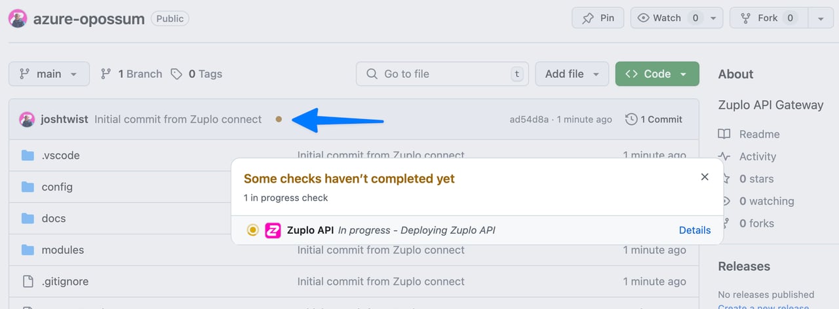Open the green Code dropdown button

pyautogui.click(x=657, y=74)
